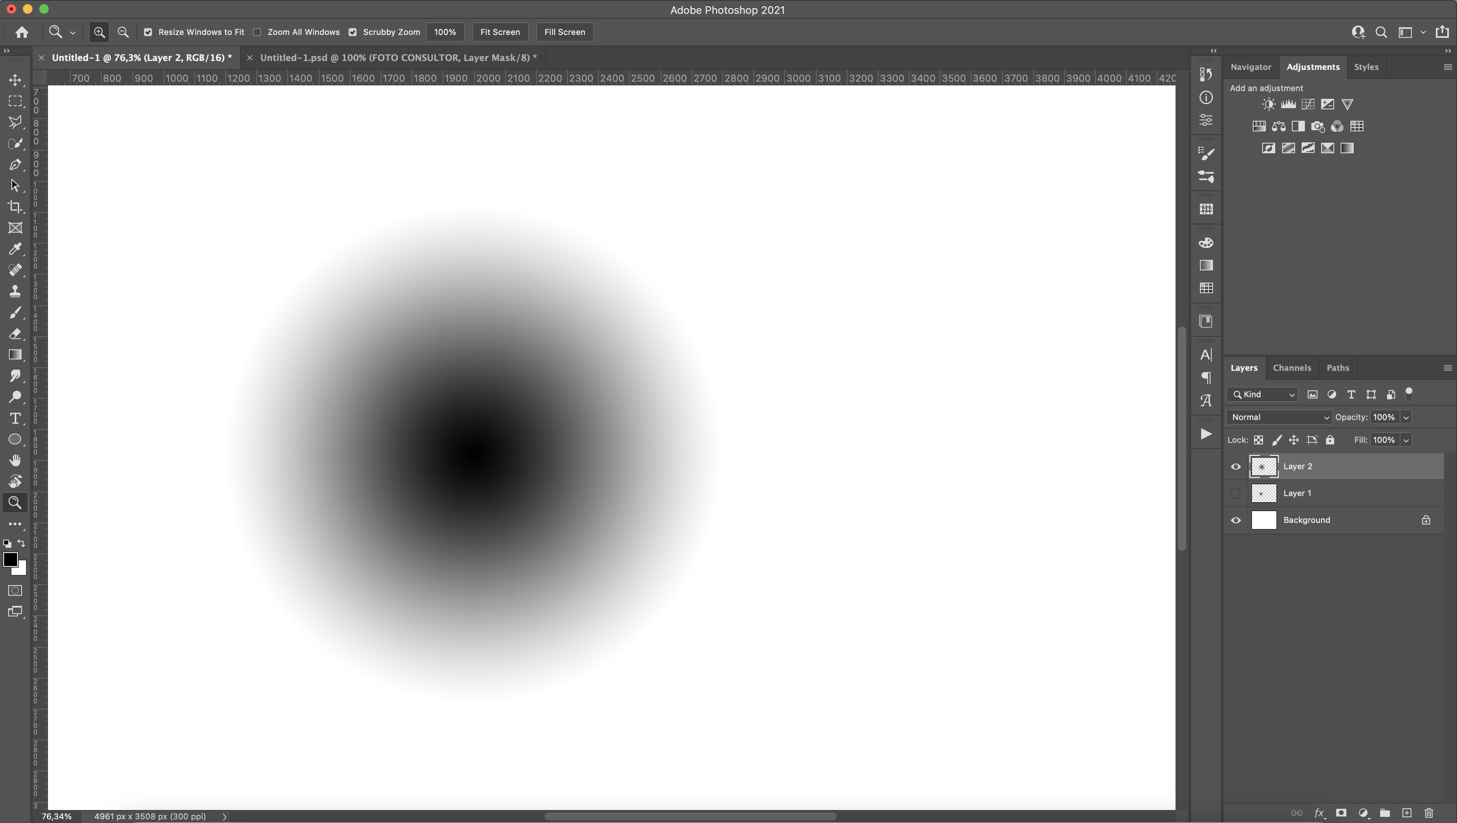Image resolution: width=1457 pixels, height=823 pixels.
Task: Open the Normal blend mode dropdown
Action: (1279, 417)
